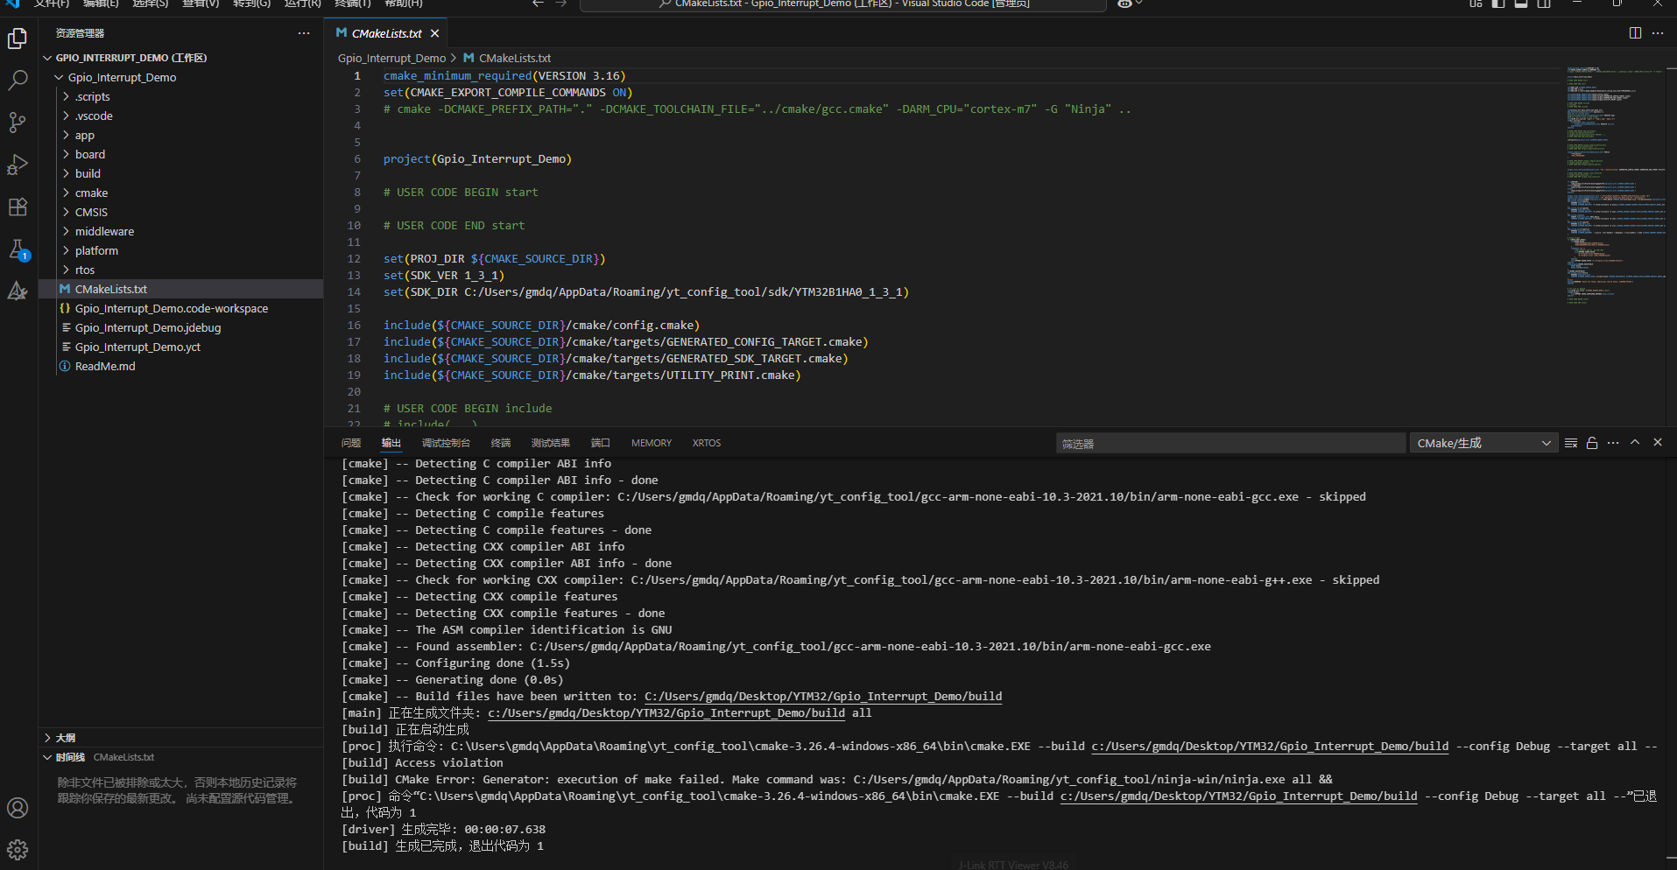Switch to the 问题 panel tab
This screenshot has height=870, width=1677.
351,443
